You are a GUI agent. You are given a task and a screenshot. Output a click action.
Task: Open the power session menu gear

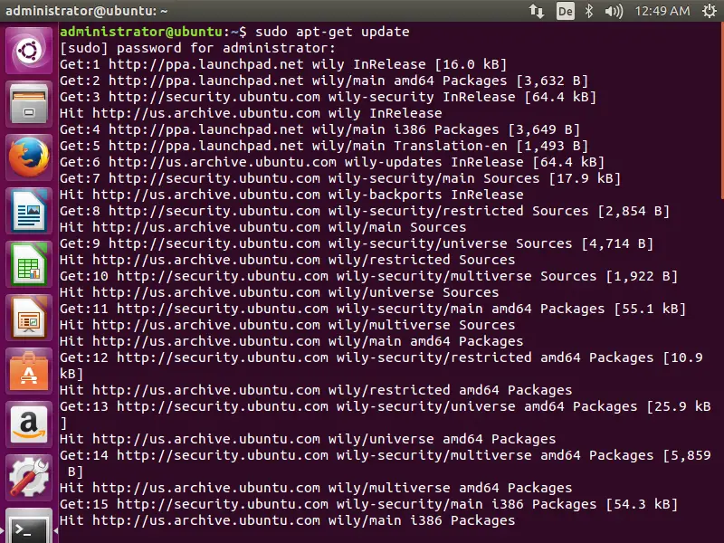pos(710,11)
